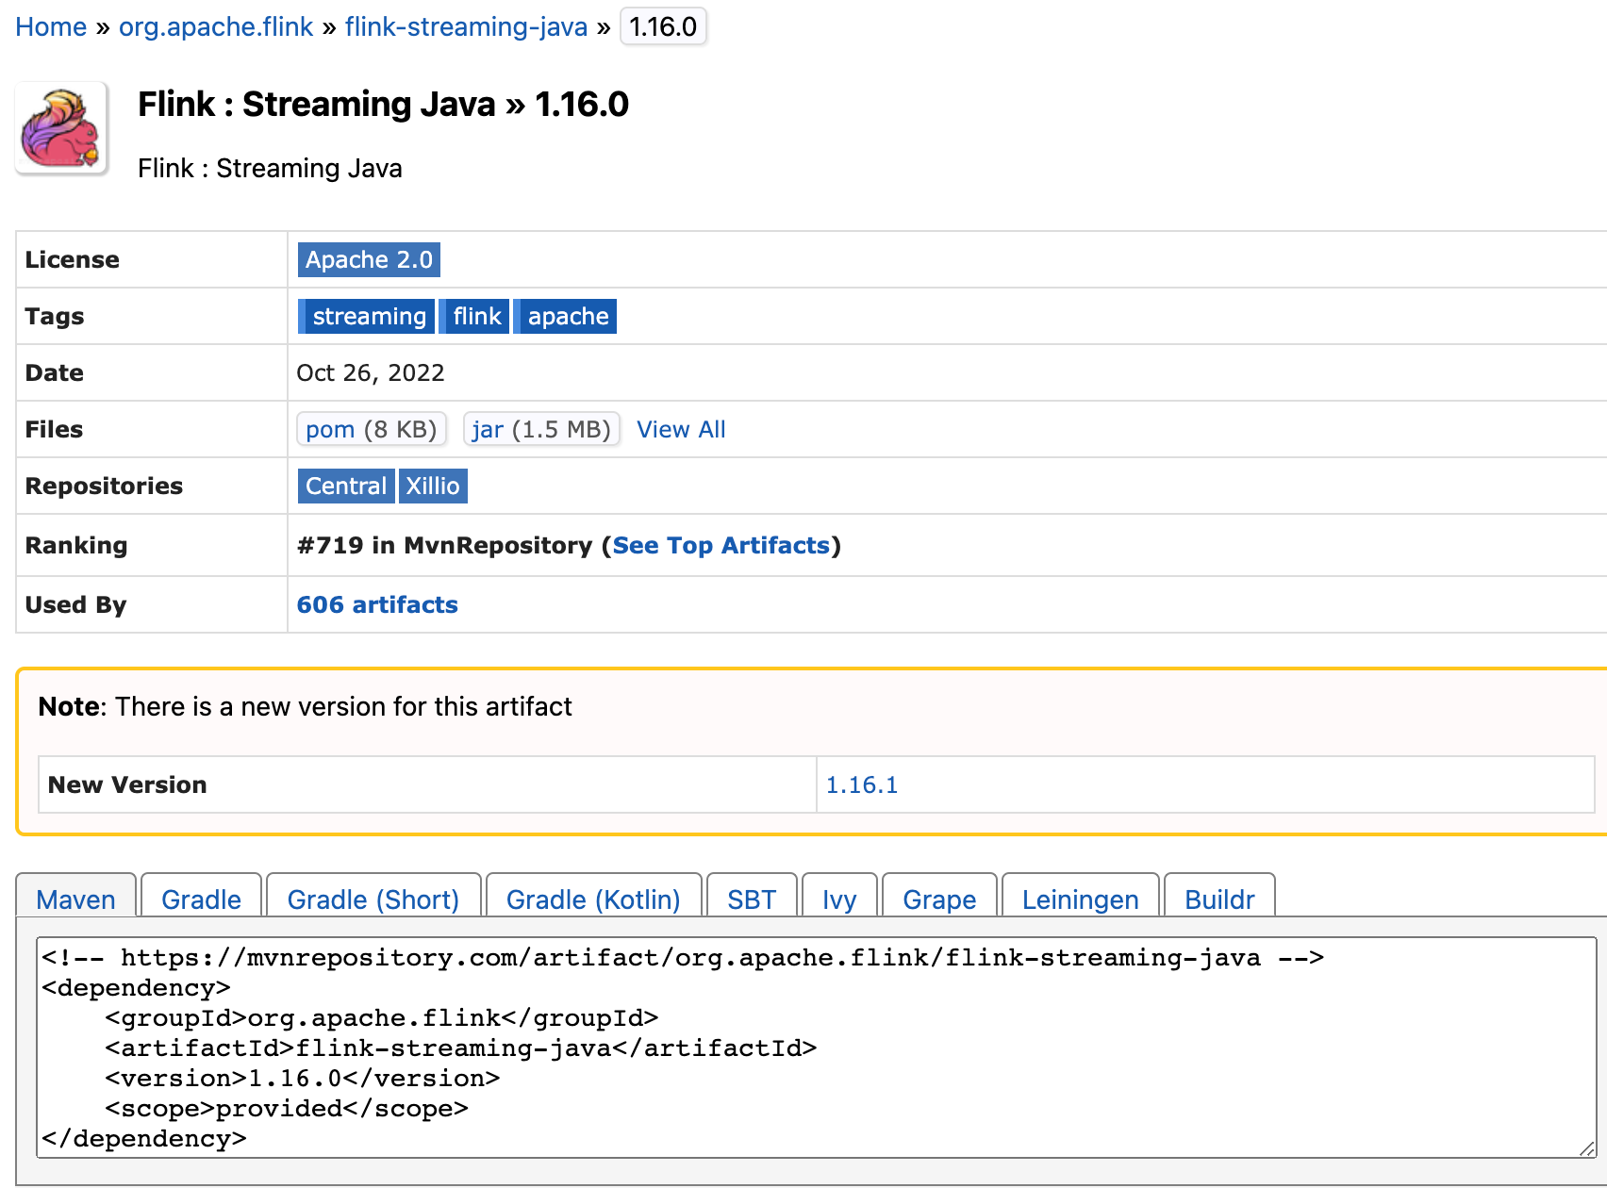
Task: Click the Flink : Streaming Java description line
Action: [270, 168]
